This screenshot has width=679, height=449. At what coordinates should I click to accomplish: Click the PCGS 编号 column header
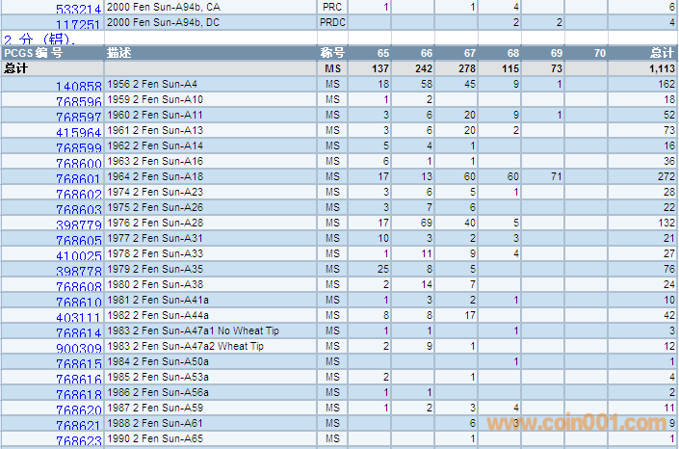[x=33, y=53]
